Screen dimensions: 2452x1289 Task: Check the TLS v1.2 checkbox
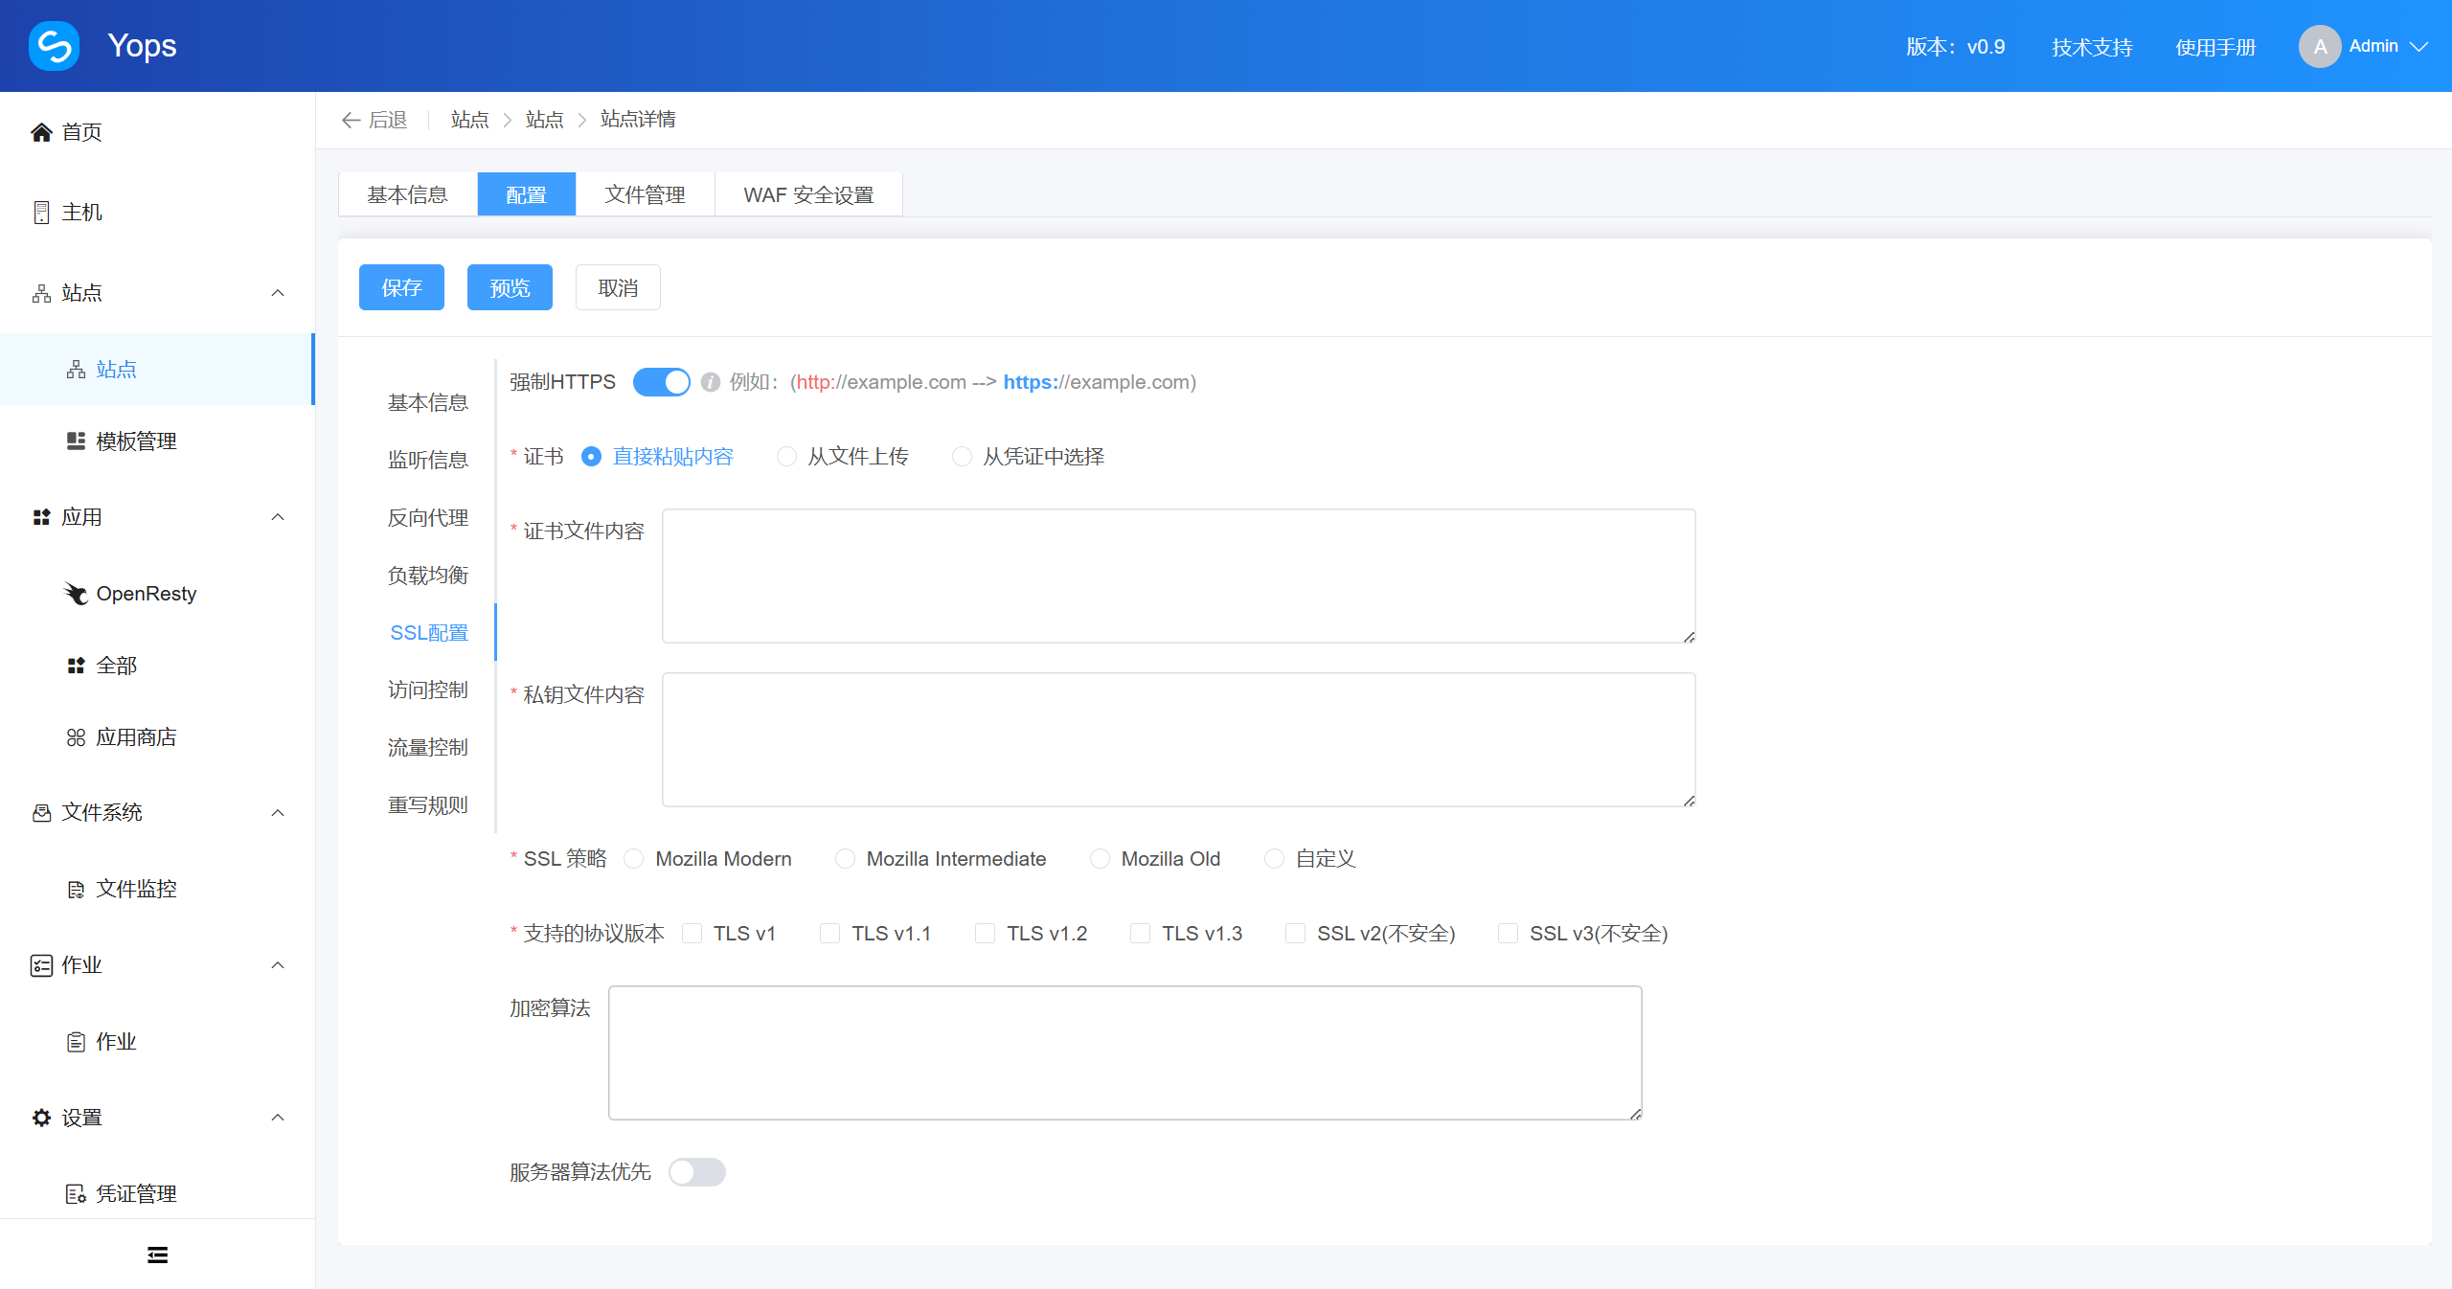[x=985, y=933]
